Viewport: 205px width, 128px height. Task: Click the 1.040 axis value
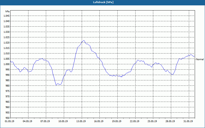(7, 21)
